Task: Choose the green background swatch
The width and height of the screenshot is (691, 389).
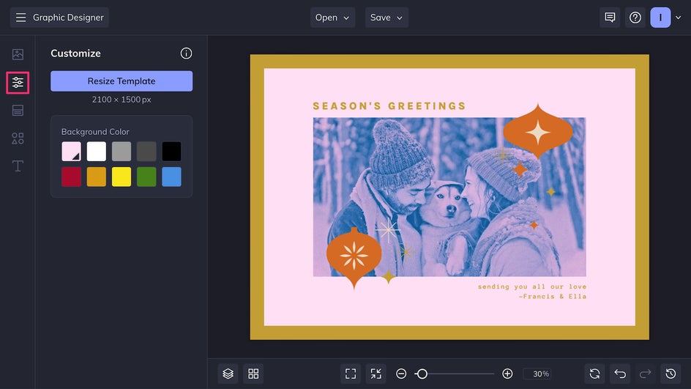Action: click(146, 177)
